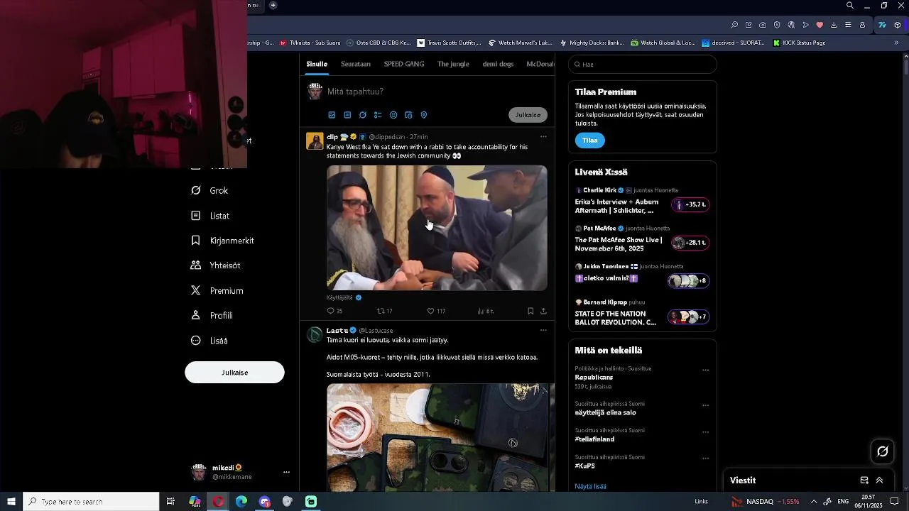
Task: Open options for #teliafinland trend
Action: [x=705, y=432]
